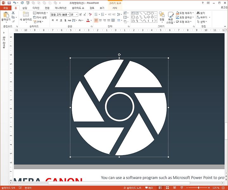
Task: Click the Reset (다시 설정) button
Action: click(40, 17)
